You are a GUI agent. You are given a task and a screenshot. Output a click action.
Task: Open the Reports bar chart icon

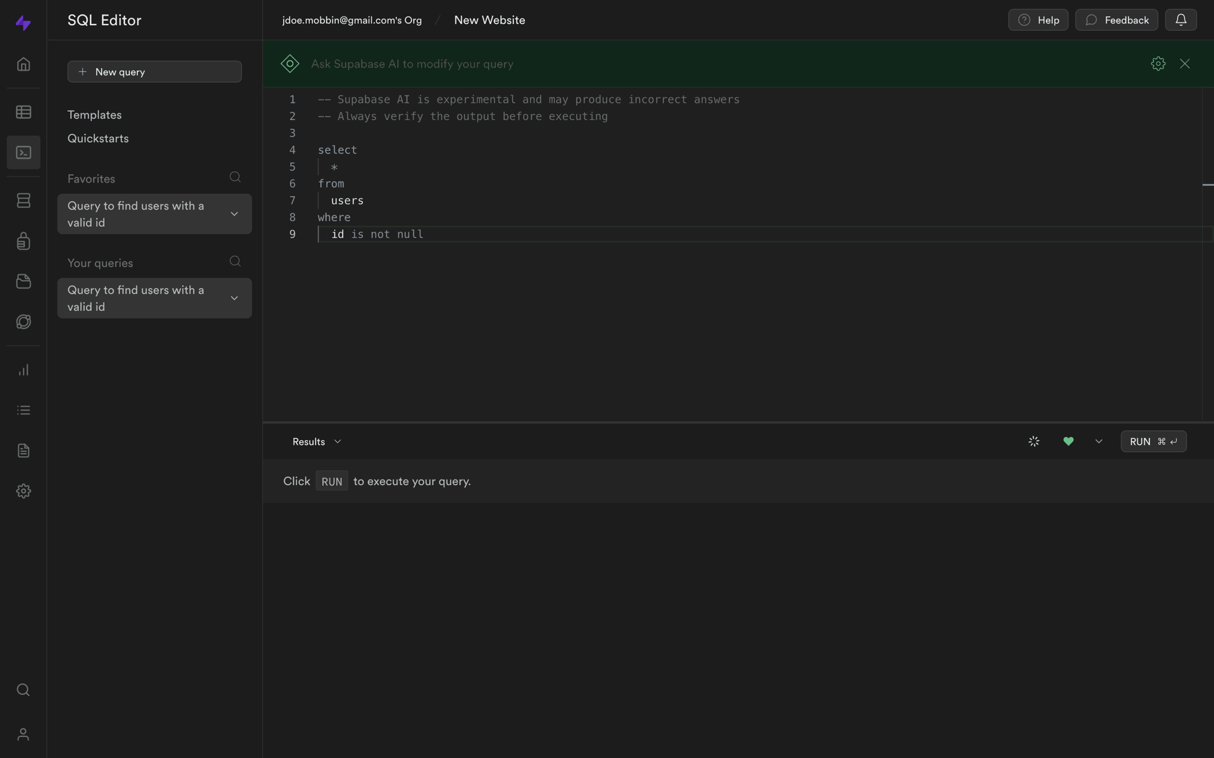tap(23, 370)
